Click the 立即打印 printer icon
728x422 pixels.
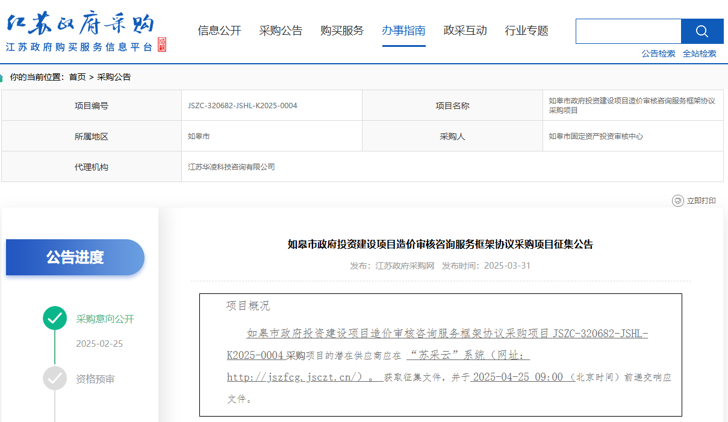coord(677,201)
